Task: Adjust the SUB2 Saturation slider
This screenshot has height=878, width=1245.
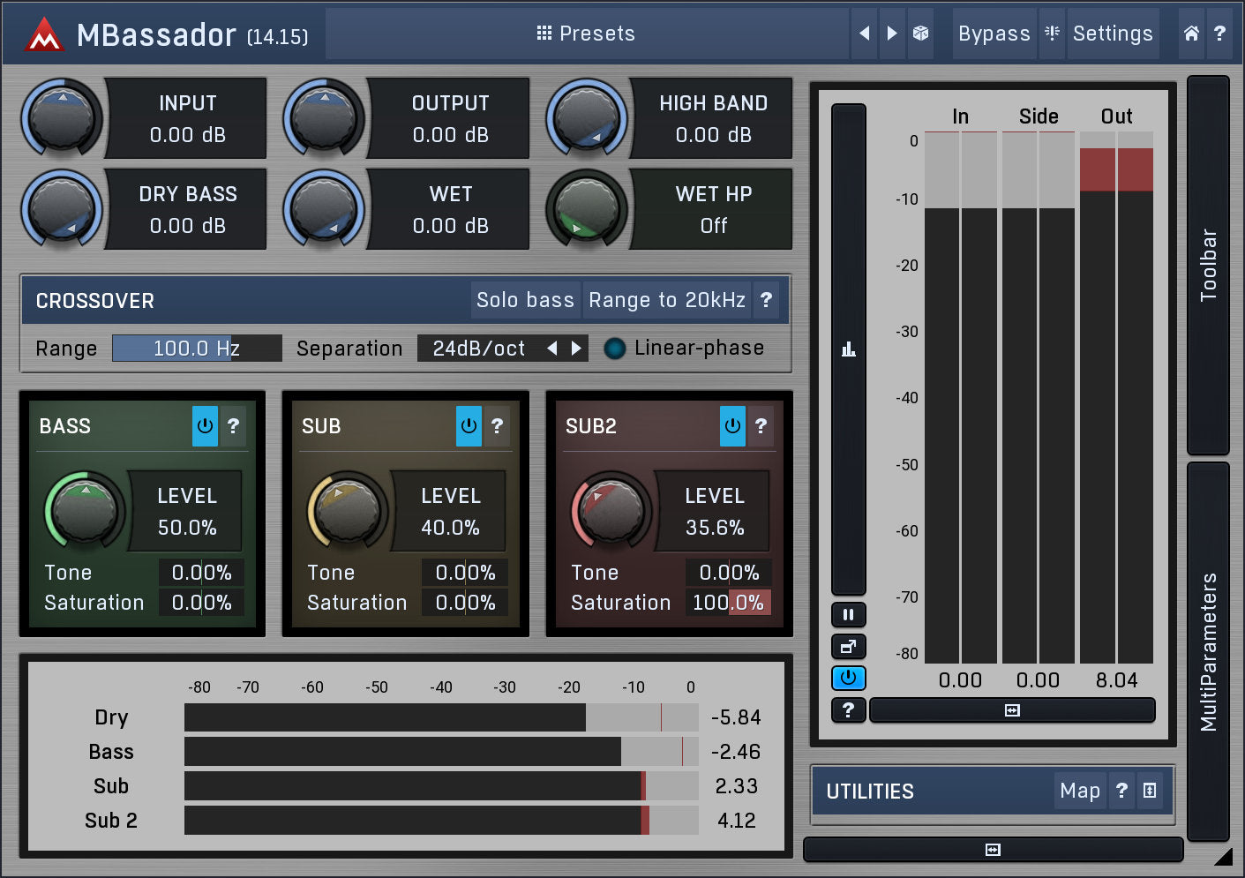Action: pos(728,603)
